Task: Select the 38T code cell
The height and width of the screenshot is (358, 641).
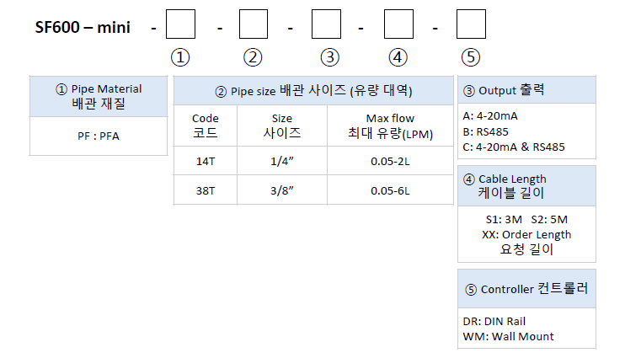Action: pyautogui.click(x=205, y=190)
